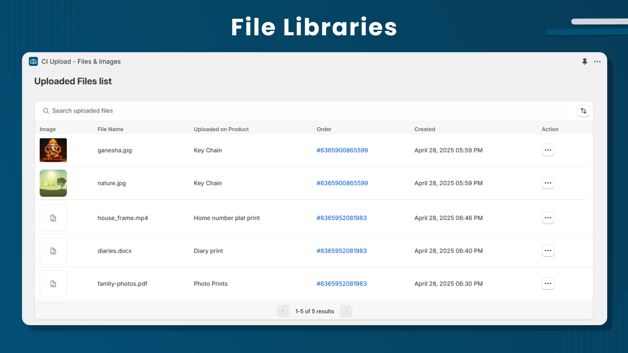Click the CI Upload cloud app icon
This screenshot has height=353, width=628.
pos(33,62)
